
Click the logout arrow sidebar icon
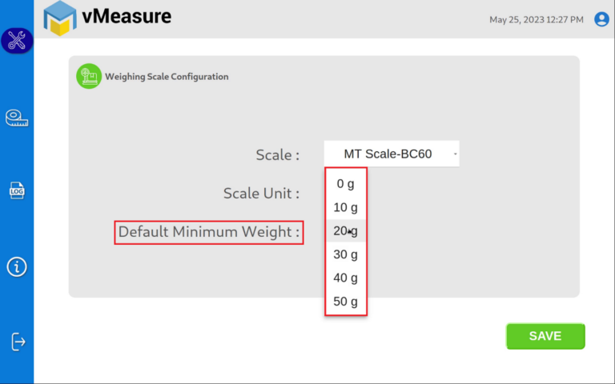click(x=18, y=342)
